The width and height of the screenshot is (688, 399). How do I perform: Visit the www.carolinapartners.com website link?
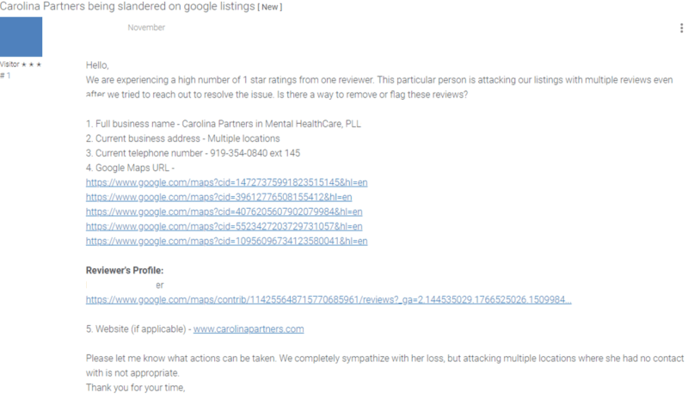coord(249,328)
